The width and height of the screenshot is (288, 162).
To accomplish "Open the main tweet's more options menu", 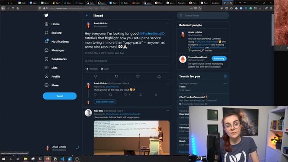I will (168, 23).
